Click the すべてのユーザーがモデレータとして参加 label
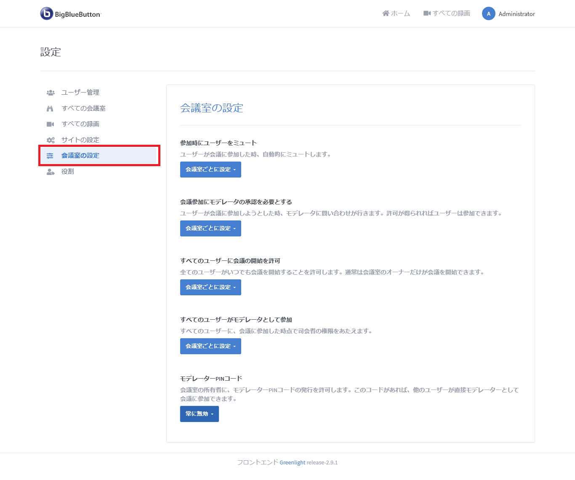 (x=236, y=320)
